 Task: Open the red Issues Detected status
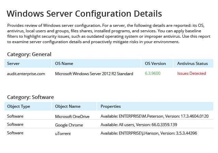191,73
